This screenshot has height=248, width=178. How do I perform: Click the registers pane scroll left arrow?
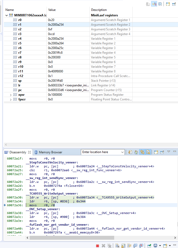coord(6,144)
